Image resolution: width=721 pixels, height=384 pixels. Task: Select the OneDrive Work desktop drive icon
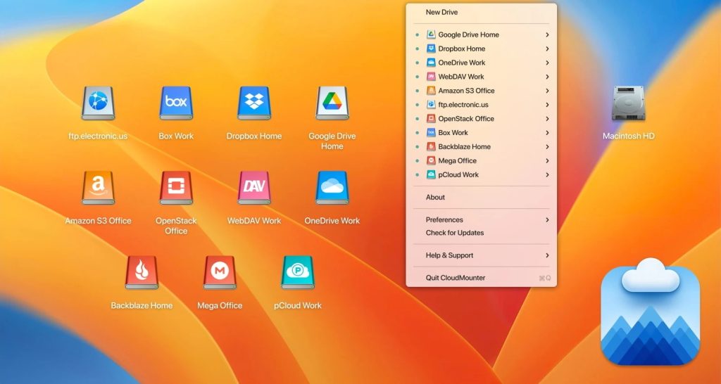(332, 187)
